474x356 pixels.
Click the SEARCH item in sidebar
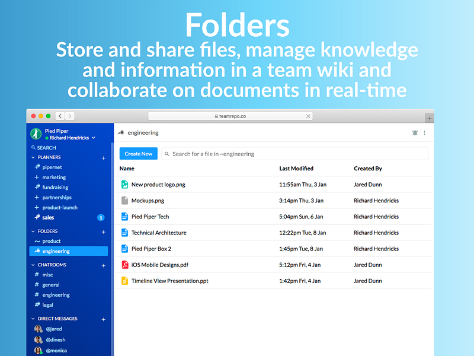[x=44, y=148]
